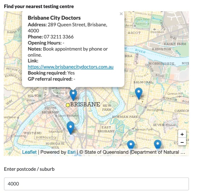The width and height of the screenshot is (202, 193).
Task: Click the 'Brisbane City Doctors' popup title
Action: pyautogui.click(x=54, y=18)
